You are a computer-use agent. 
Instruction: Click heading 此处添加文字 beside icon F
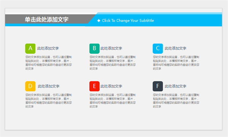[x=175, y=86]
